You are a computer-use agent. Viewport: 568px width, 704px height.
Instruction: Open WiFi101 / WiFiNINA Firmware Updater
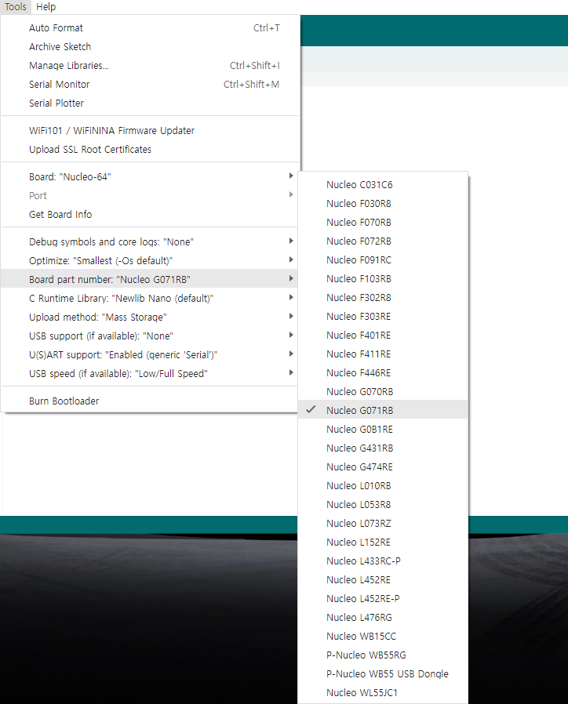click(150, 131)
